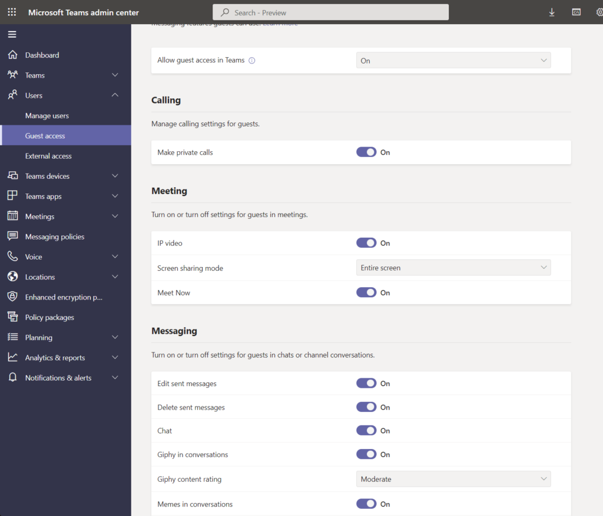Click Microsoft Teams admin center title
This screenshot has height=516, width=603.
tap(84, 12)
